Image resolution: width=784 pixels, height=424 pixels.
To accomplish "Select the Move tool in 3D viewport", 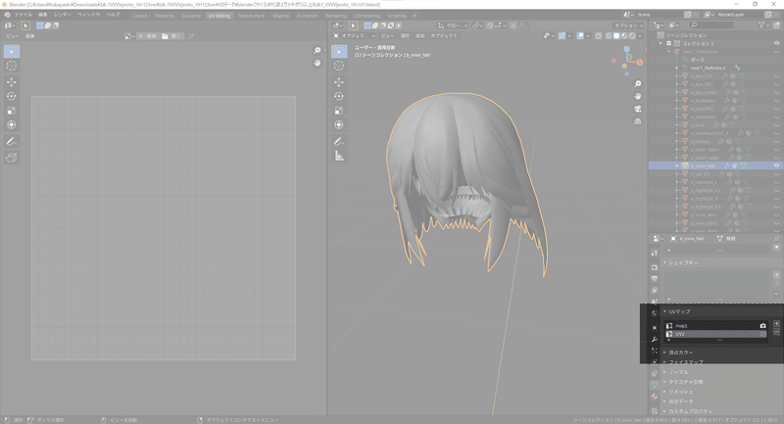I will pos(339,82).
